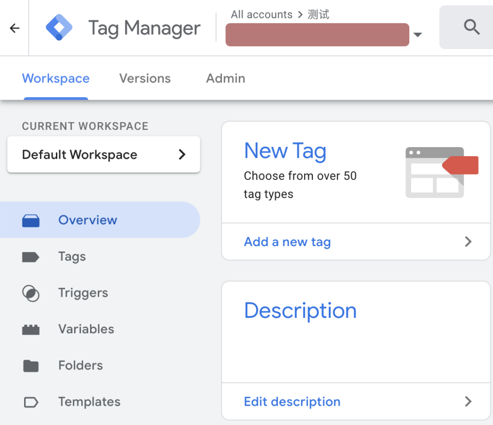Screen dimensions: 493x425
Task: Open Folders in the sidebar
Action: 100,365
